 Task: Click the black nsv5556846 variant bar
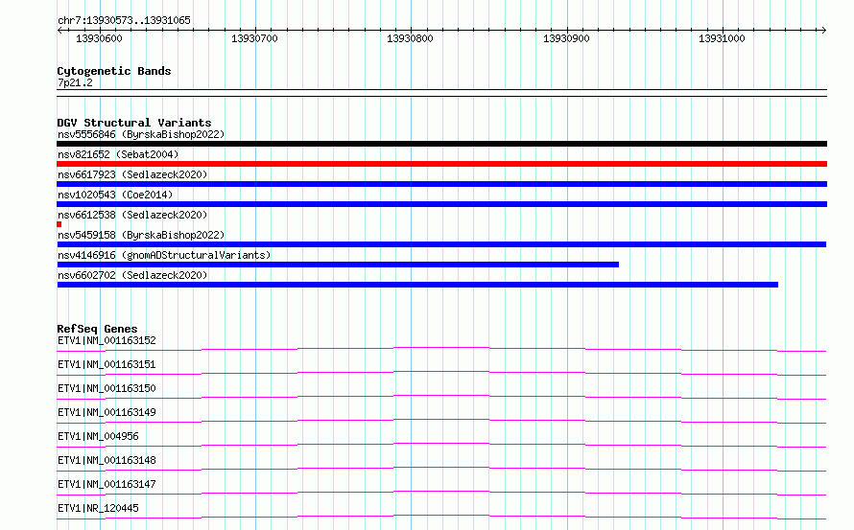(x=441, y=144)
